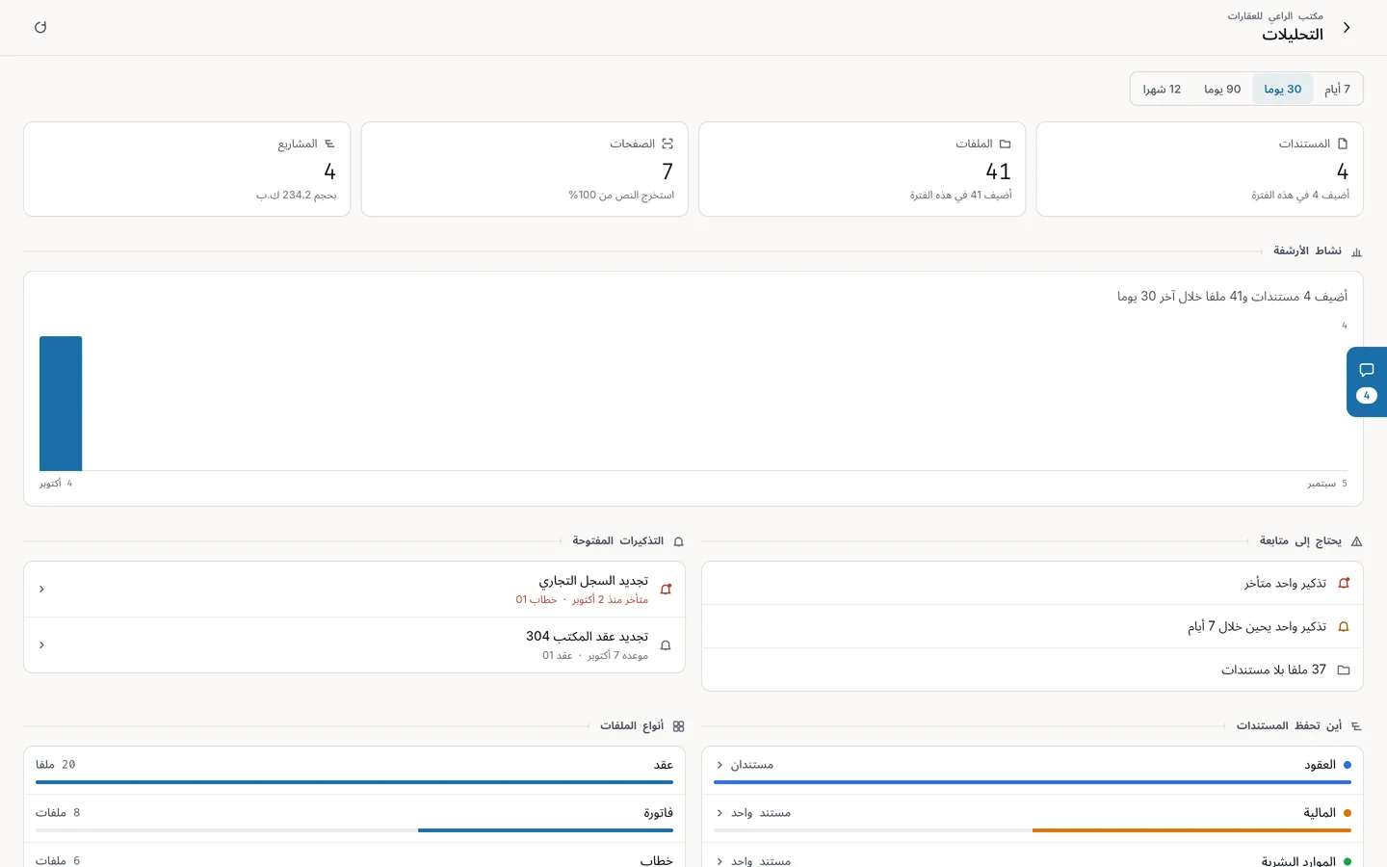
Task: Click the orange dot next to المالية
Action: click(1347, 813)
